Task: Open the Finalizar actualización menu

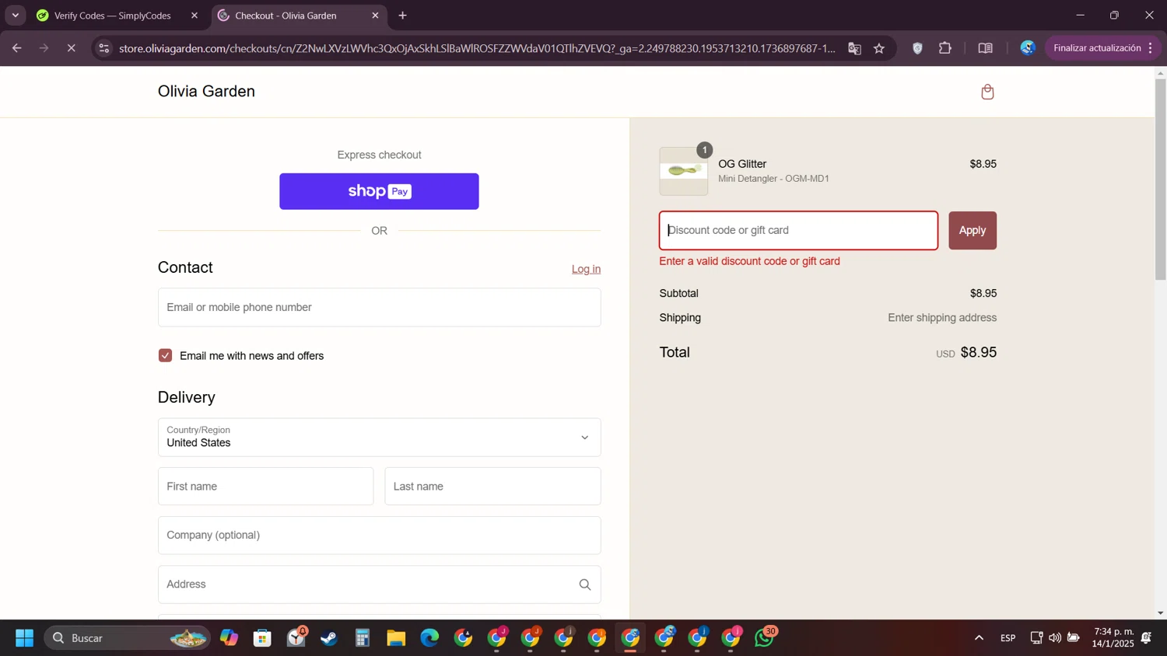Action: tap(1103, 48)
